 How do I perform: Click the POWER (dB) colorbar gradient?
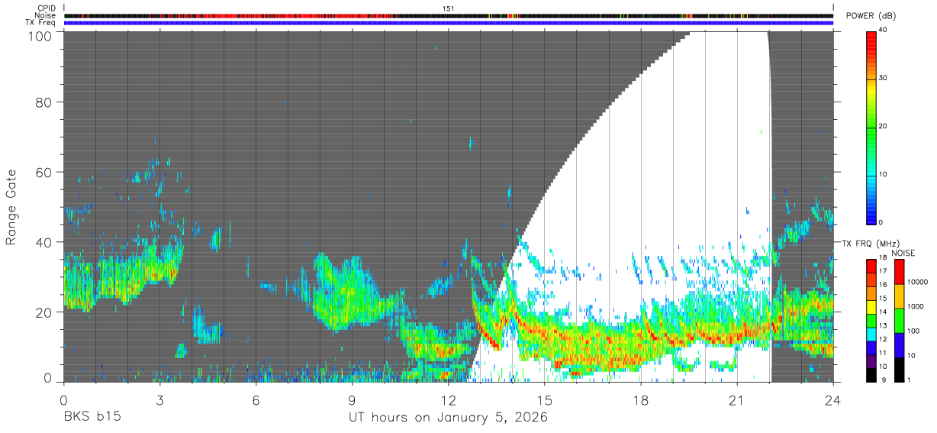coord(871,127)
